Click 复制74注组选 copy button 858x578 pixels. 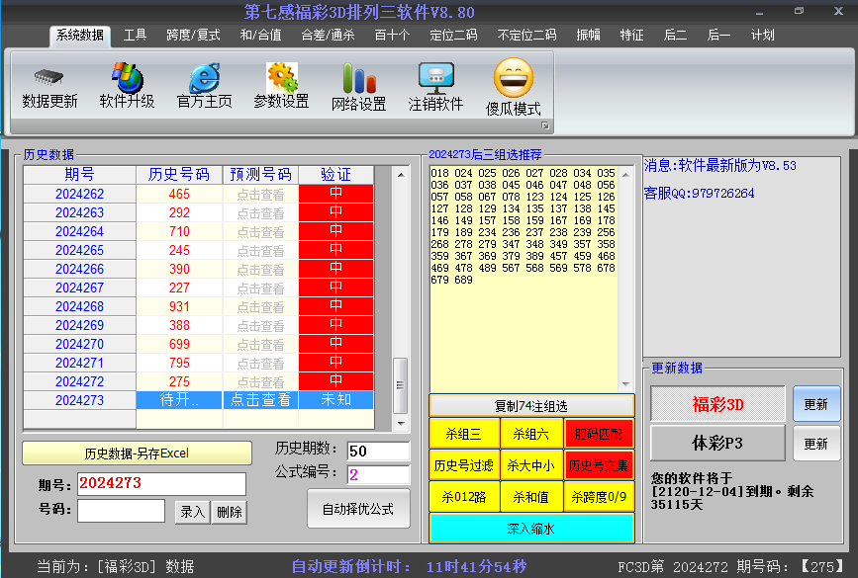(x=531, y=406)
